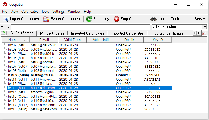Image resolution: width=209 pixels, height=120 pixels.
Task: Select the bst16 certificate row
Action: pyautogui.click(x=90, y=101)
